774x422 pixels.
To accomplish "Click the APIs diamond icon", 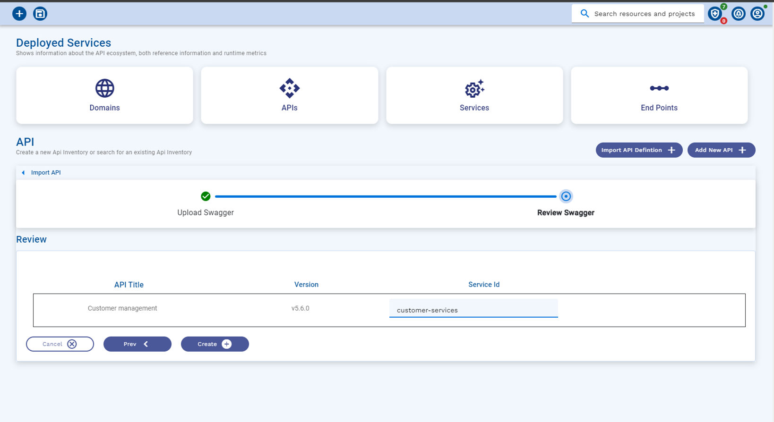I will coord(290,88).
